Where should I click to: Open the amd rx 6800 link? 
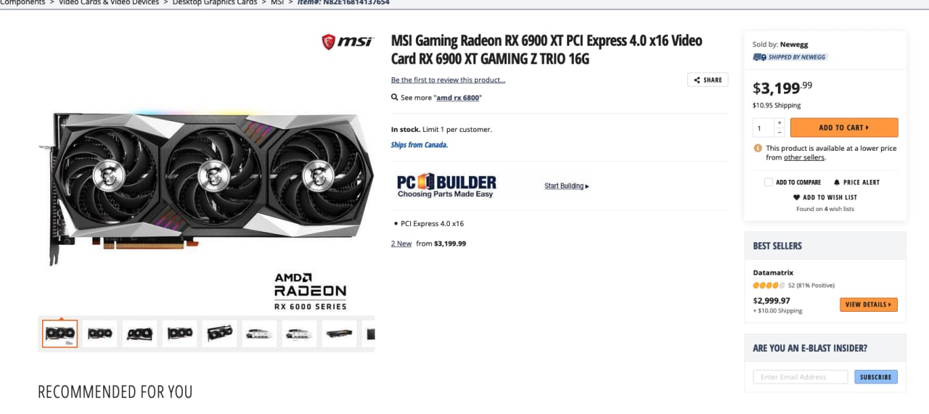(458, 97)
